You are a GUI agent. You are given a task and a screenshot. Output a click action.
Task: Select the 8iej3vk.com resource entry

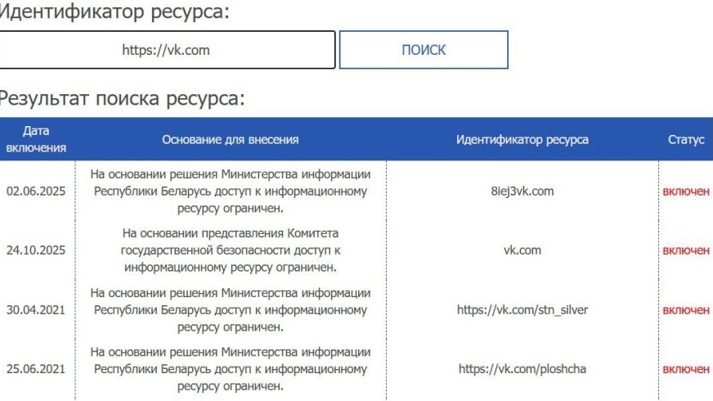[522, 191]
